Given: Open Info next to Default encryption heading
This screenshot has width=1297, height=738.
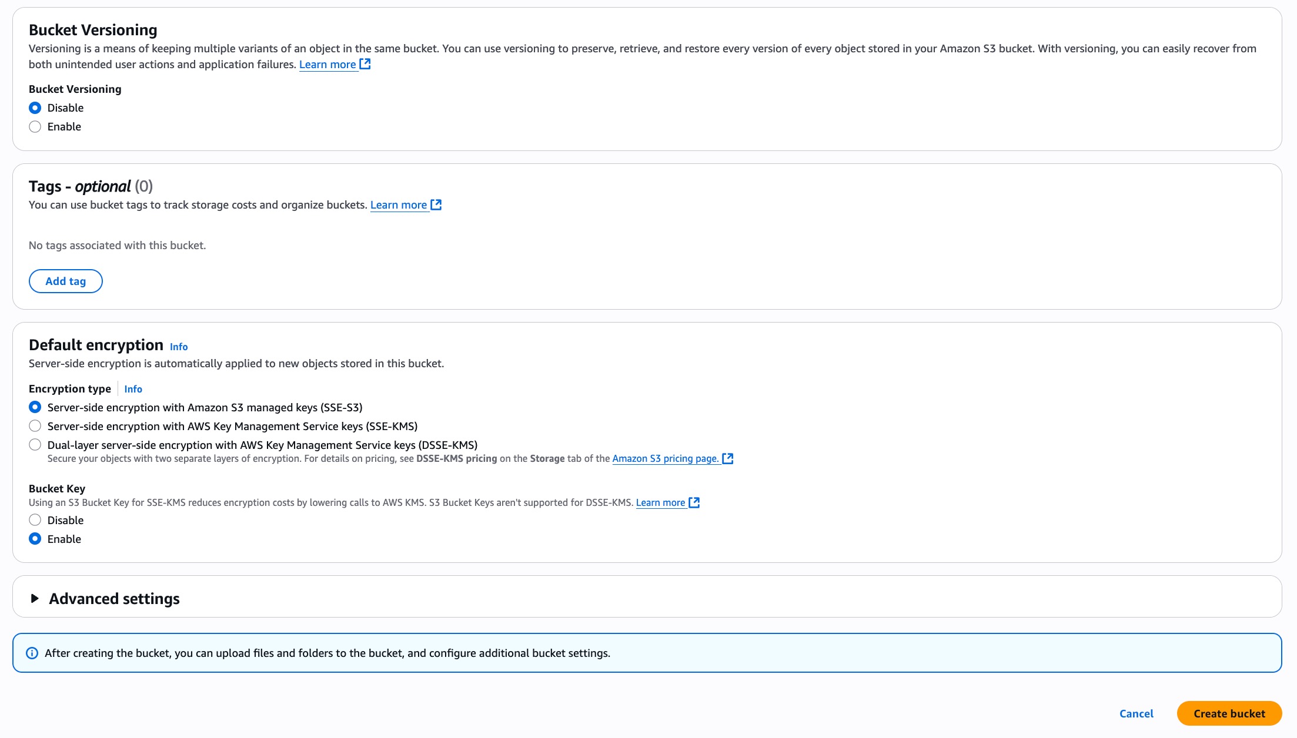Looking at the screenshot, I should pyautogui.click(x=178, y=347).
